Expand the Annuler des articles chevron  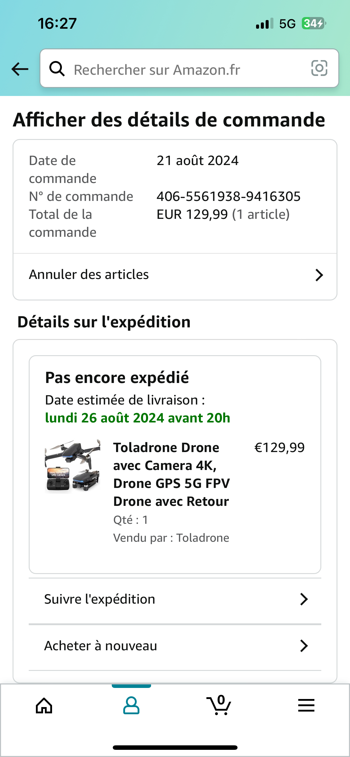click(x=319, y=275)
